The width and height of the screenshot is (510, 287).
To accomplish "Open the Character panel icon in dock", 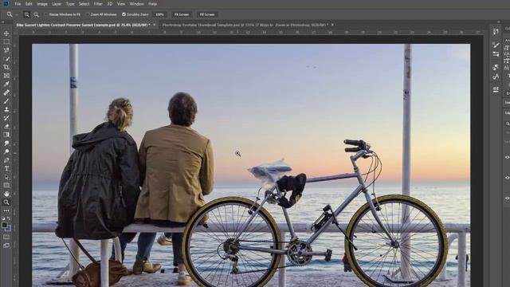I will pyautogui.click(x=496, y=77).
